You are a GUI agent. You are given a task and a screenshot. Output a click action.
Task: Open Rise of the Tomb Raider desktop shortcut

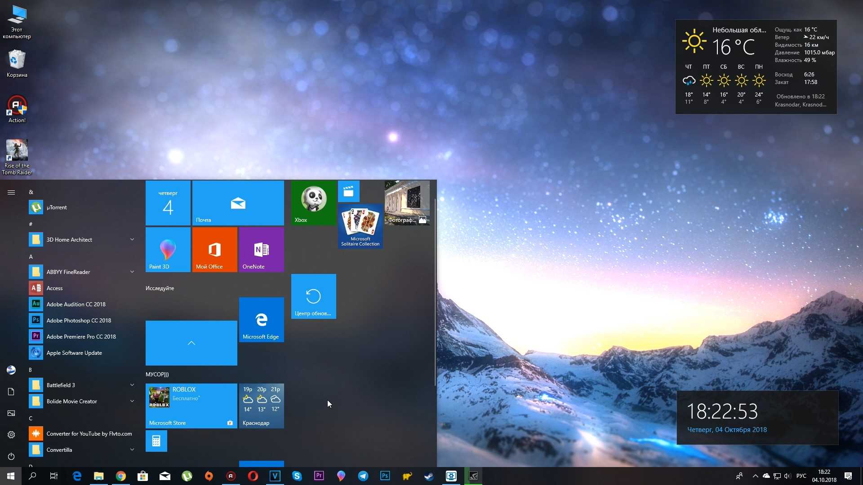pyautogui.click(x=17, y=157)
